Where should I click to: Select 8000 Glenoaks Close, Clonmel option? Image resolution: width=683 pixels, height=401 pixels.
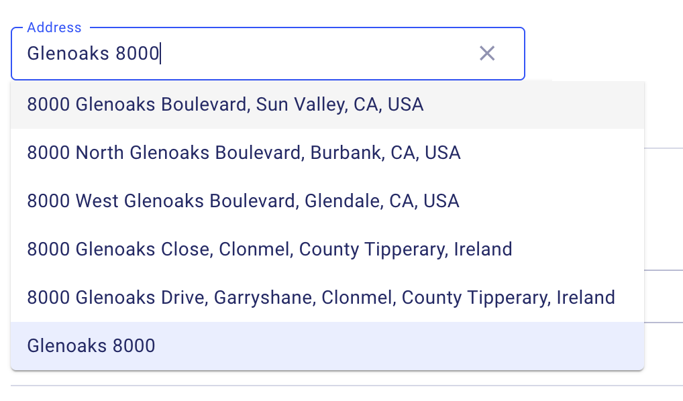point(269,249)
